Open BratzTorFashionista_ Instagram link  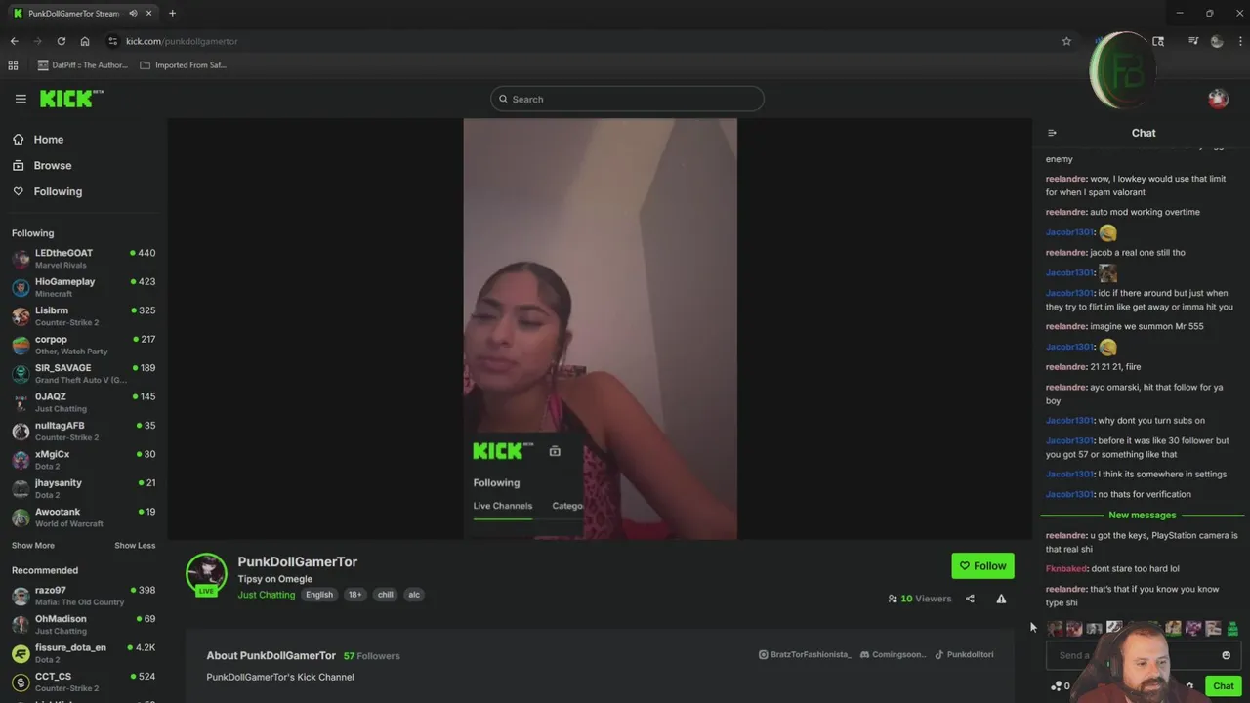805,655
